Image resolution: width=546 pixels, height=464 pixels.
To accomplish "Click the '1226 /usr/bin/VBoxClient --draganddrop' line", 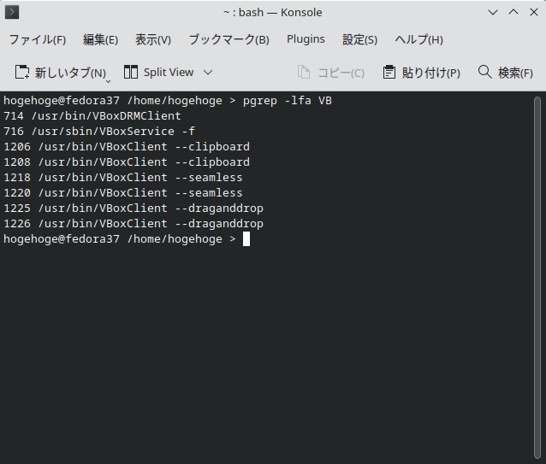I will 134,224.
